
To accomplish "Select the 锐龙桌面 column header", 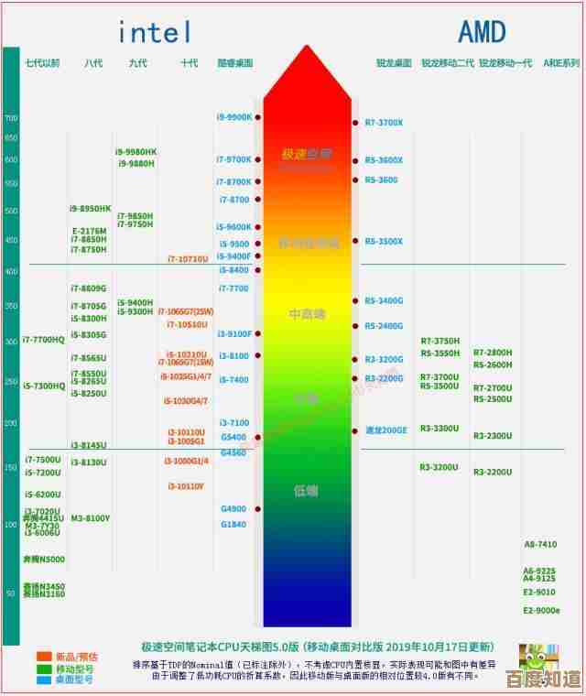I will tap(394, 63).
